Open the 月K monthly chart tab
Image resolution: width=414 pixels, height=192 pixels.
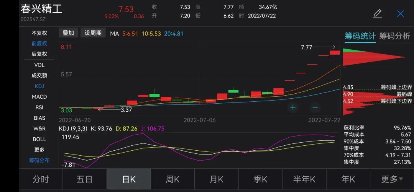tap(217, 179)
